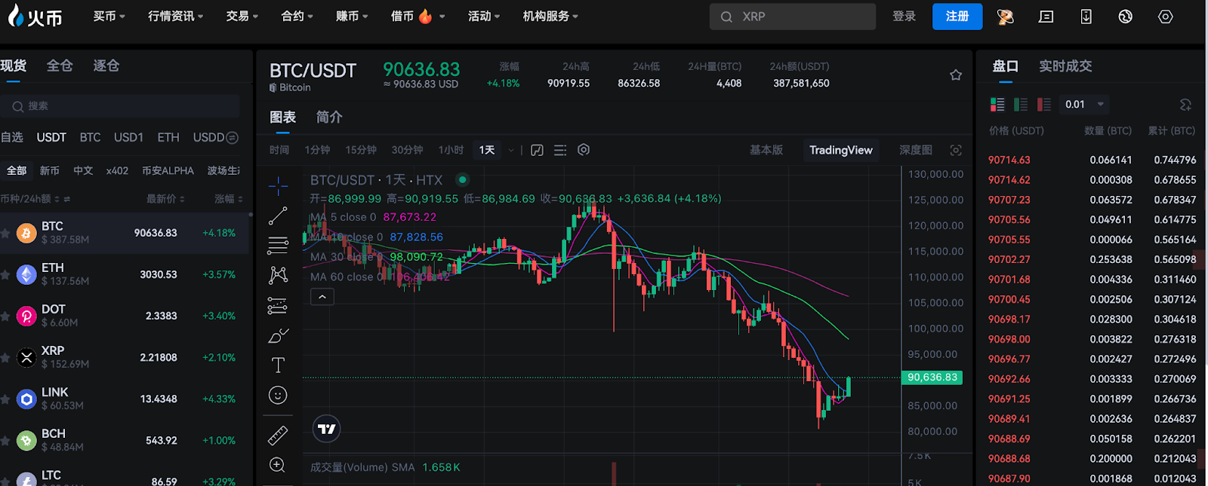Select the 深度图 chart view
Viewport: 1208px width, 486px height.
coord(916,150)
